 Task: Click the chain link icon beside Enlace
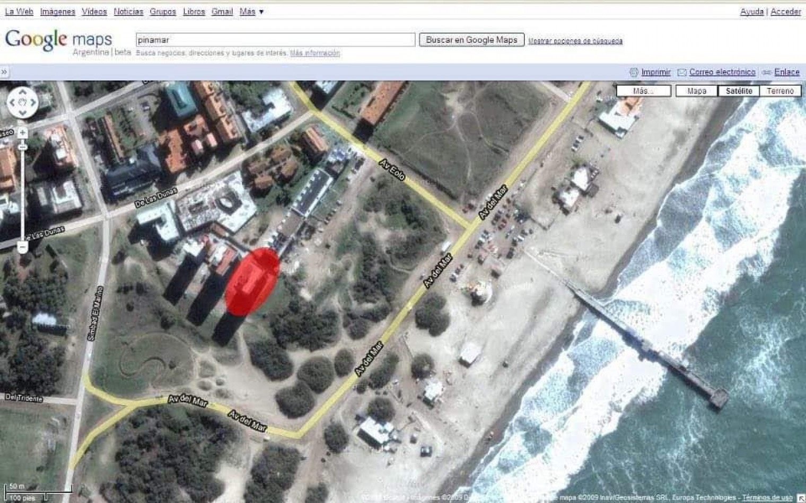click(x=767, y=72)
